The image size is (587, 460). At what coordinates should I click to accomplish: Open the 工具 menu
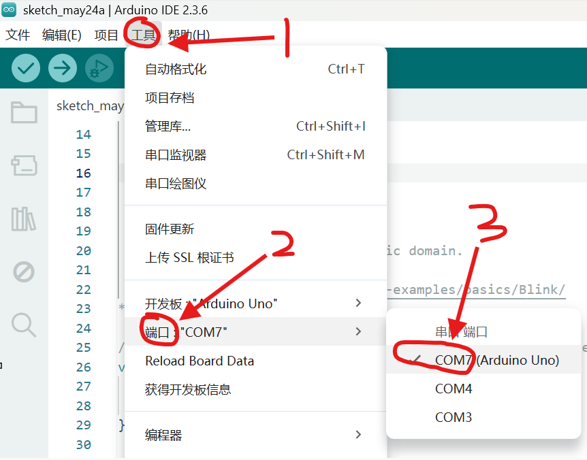click(144, 35)
